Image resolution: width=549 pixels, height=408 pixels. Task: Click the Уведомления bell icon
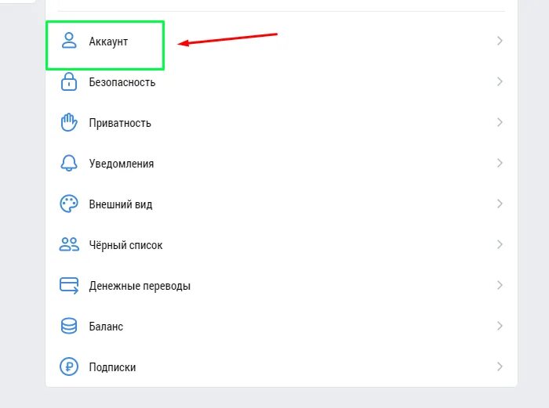pos(70,163)
